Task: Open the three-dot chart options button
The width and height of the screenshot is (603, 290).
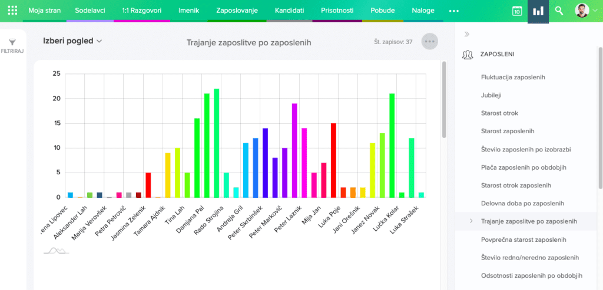Action: point(430,42)
